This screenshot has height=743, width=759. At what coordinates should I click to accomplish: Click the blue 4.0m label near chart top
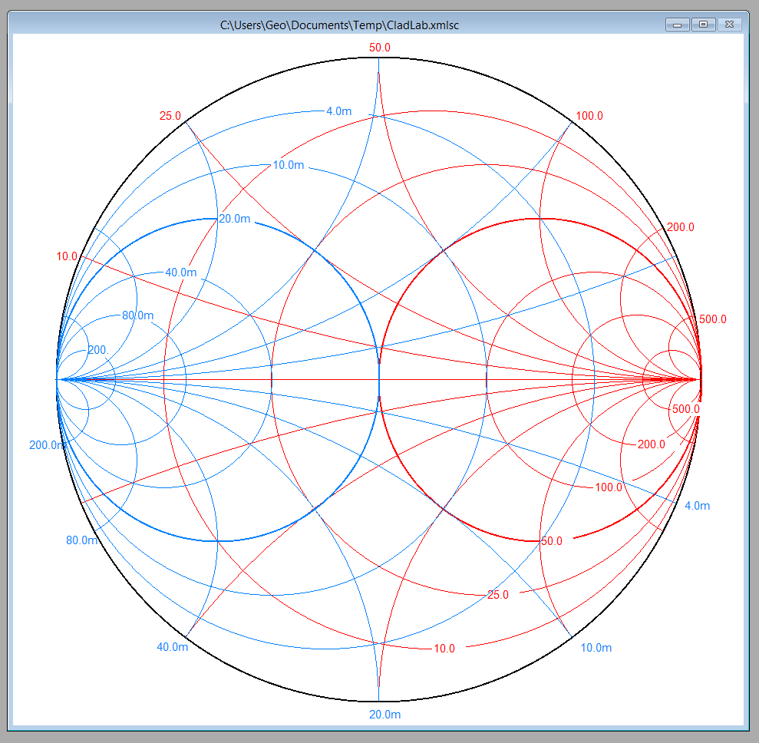click(338, 111)
